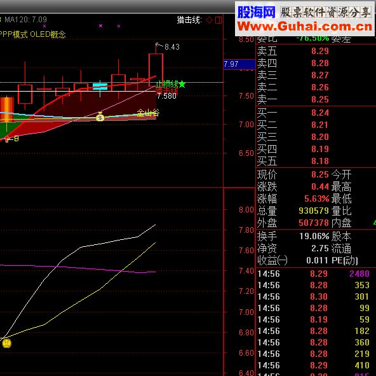Screen dimensions: 376x376
Task: Select the 8.19 trade with volume 59
Action: pos(316,319)
